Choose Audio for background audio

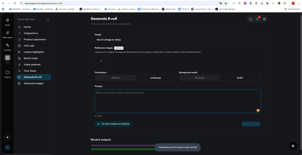pyautogui.click(x=240, y=78)
